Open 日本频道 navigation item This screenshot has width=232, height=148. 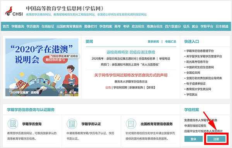tap(222, 26)
